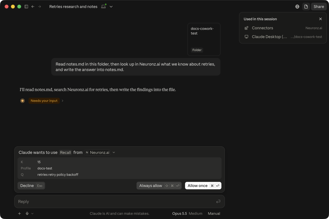329x219 pixels.
Task: Select the Claude Desktop session row
Action: (283, 37)
